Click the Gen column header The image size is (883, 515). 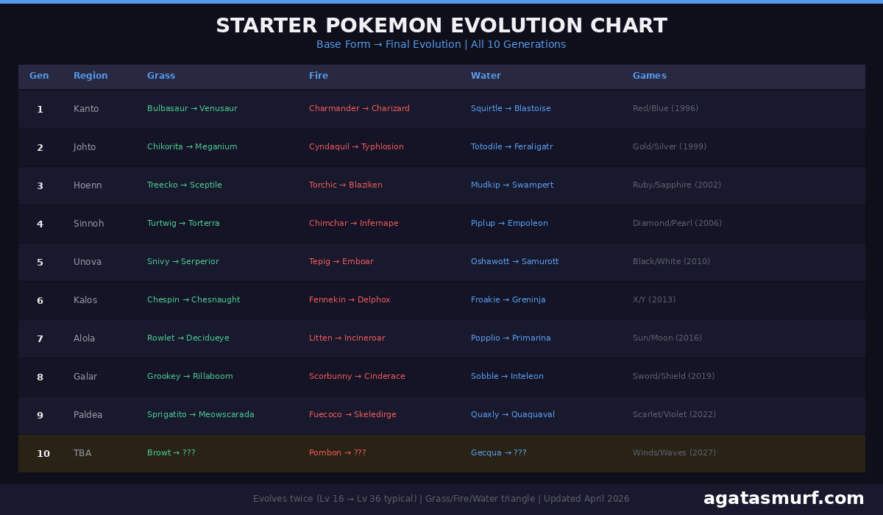pyautogui.click(x=39, y=76)
